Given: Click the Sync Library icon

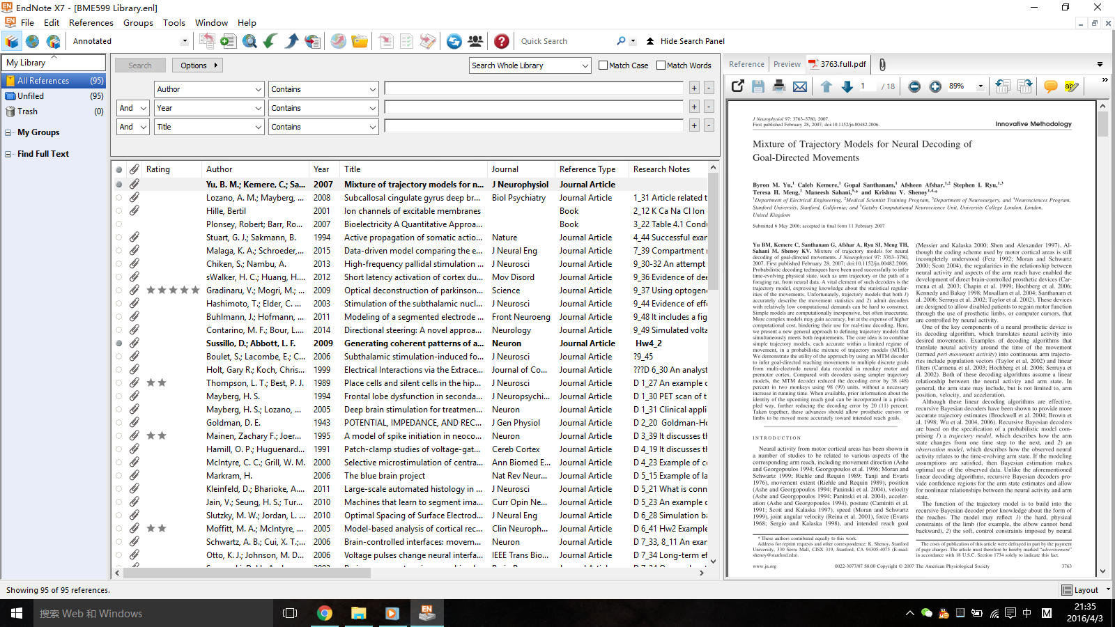Looking at the screenshot, I should pyautogui.click(x=454, y=41).
